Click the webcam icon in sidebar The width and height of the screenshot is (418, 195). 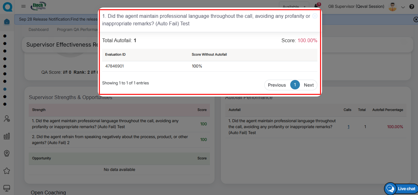pos(7,153)
